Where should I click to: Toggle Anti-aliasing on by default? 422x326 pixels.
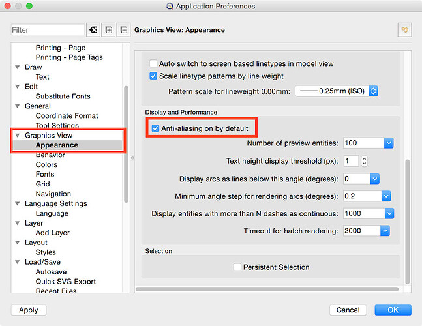[x=155, y=128]
